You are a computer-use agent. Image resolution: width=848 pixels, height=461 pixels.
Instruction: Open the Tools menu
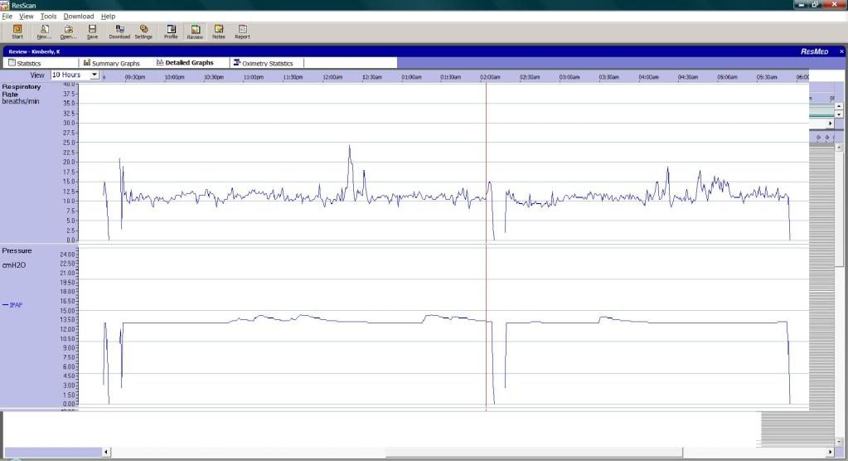(48, 17)
